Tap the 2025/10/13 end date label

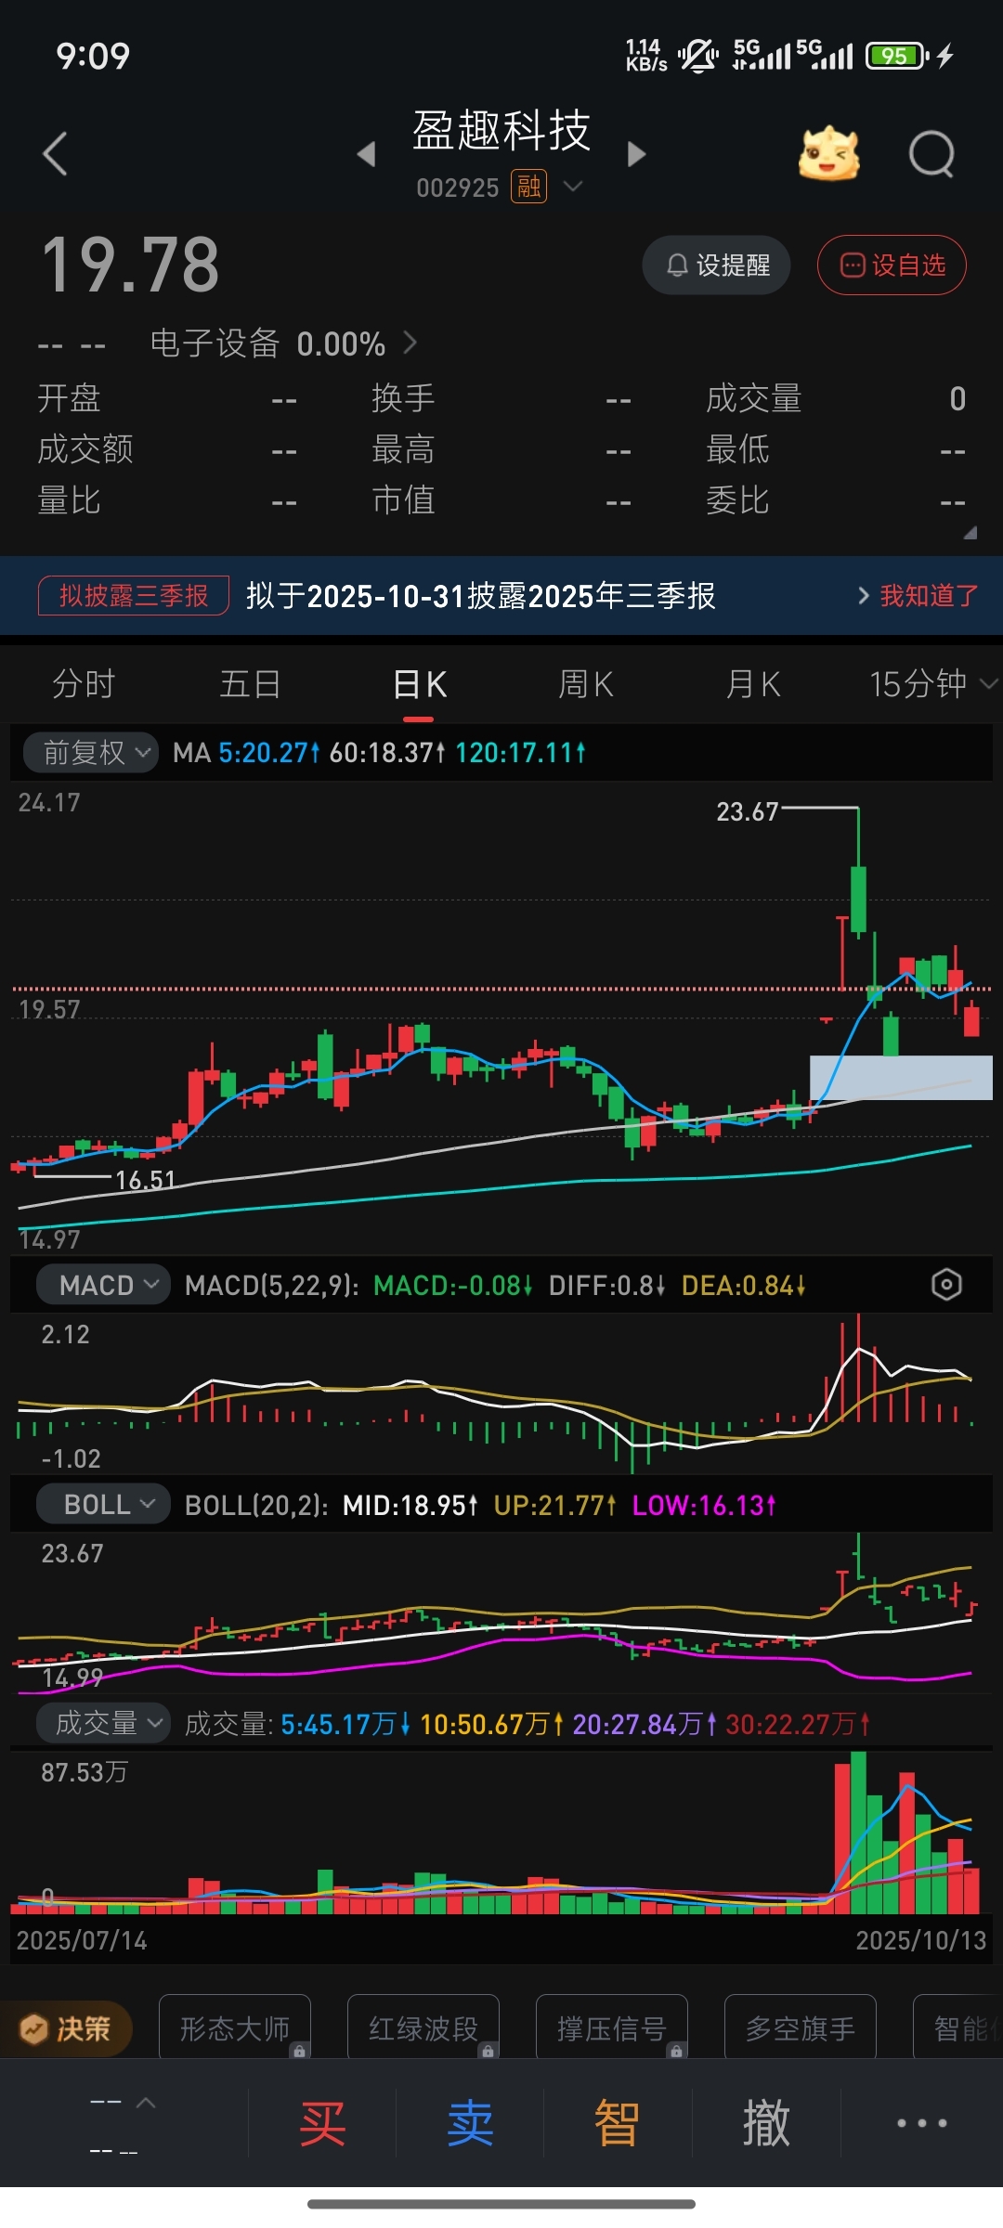pyautogui.click(x=920, y=1940)
